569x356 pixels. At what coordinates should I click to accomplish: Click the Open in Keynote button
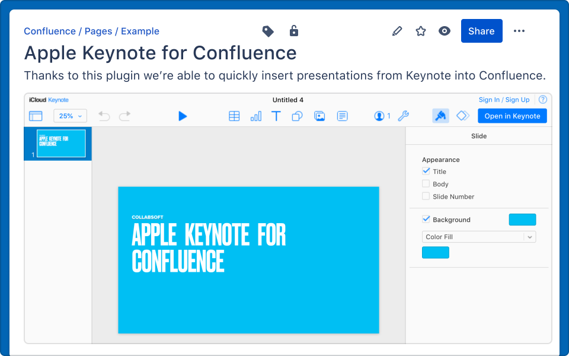(512, 116)
